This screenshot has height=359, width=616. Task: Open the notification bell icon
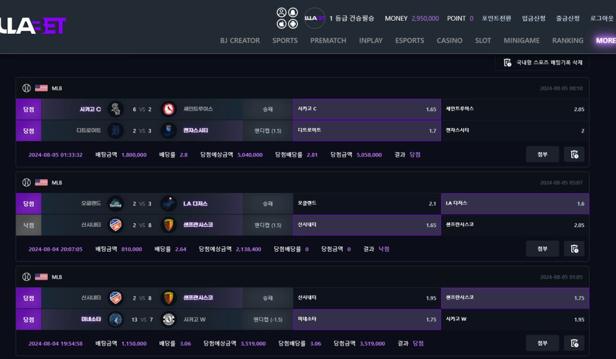293,13
